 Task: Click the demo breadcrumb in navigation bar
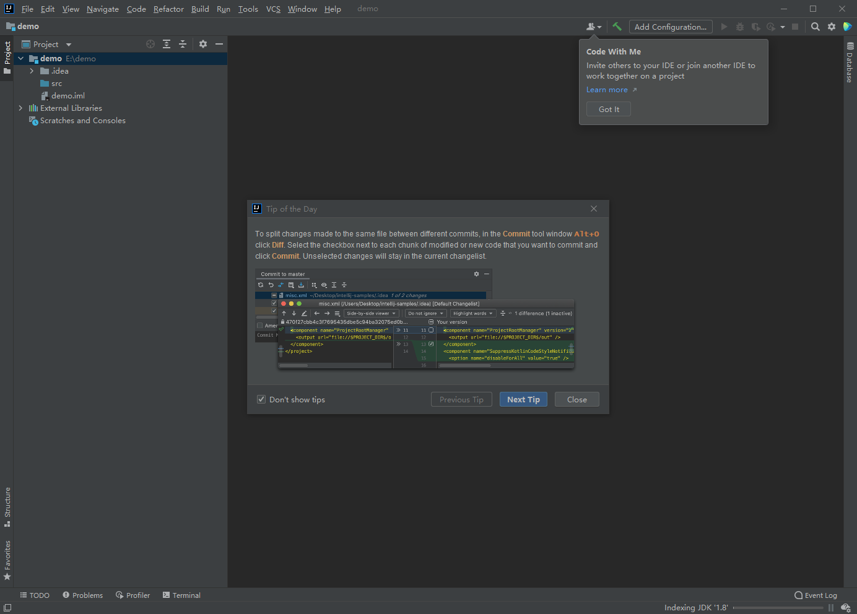pyautogui.click(x=23, y=26)
